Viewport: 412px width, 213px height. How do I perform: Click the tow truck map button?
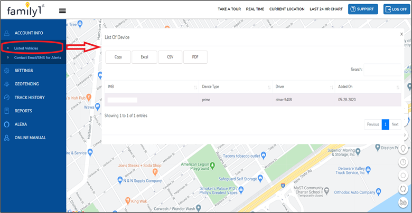pyautogui.click(x=403, y=202)
